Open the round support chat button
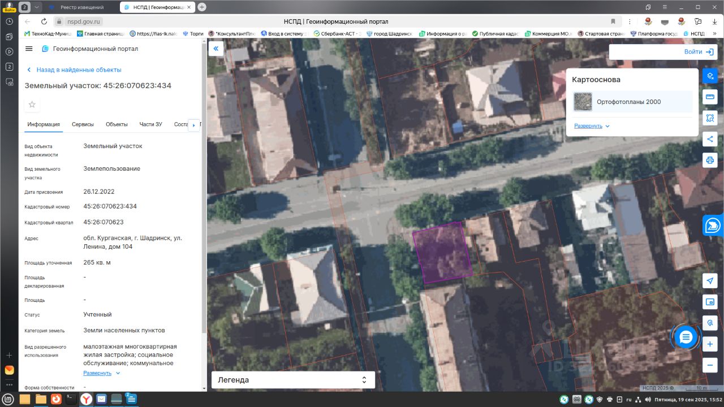Screen dimensions: 724x407 click(x=686, y=337)
